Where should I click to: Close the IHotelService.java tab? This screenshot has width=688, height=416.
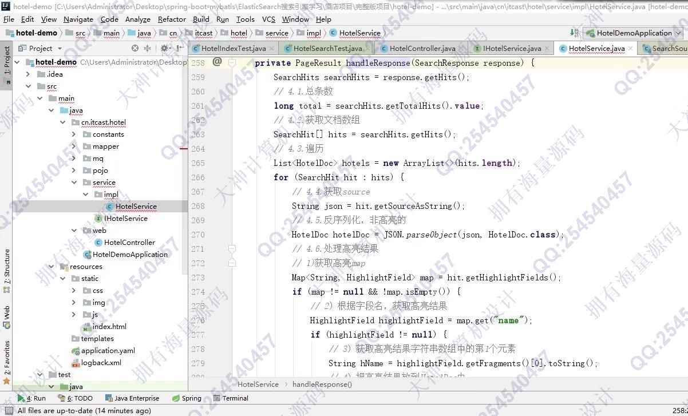(547, 49)
